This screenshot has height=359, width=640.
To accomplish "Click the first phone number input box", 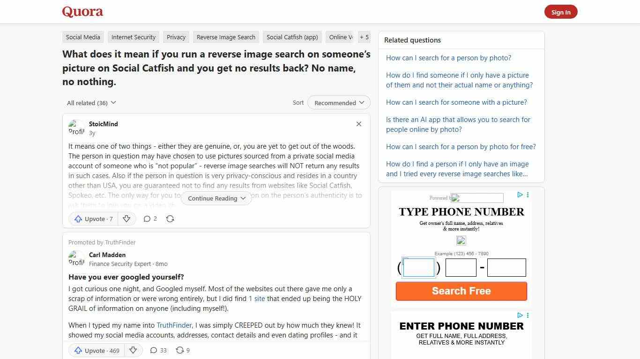I will pos(418,267).
